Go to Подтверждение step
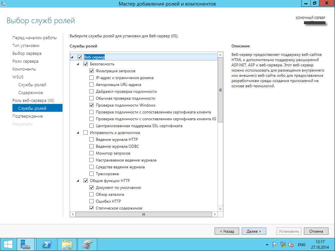 pos(27,116)
